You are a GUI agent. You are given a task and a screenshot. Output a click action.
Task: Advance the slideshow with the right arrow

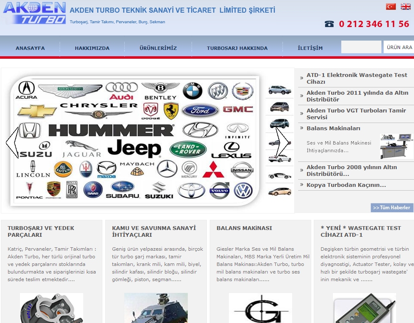point(282,142)
